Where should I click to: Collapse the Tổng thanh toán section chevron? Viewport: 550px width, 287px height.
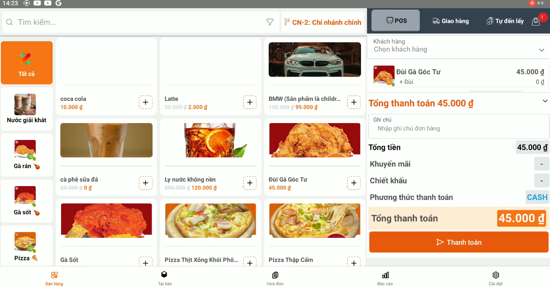point(545,101)
